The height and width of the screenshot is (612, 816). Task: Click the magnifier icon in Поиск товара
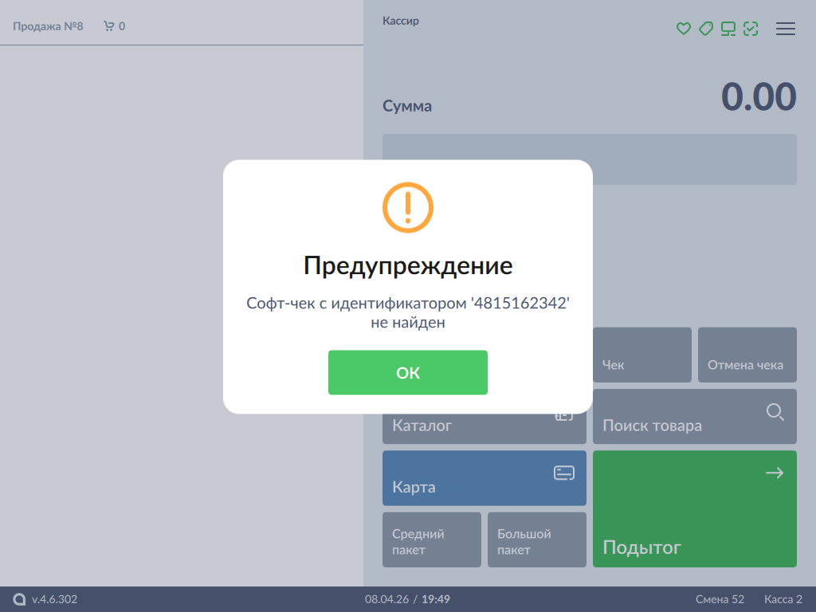coord(775,412)
